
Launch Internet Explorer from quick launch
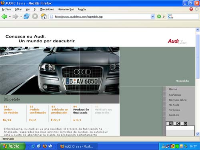click(33, 146)
